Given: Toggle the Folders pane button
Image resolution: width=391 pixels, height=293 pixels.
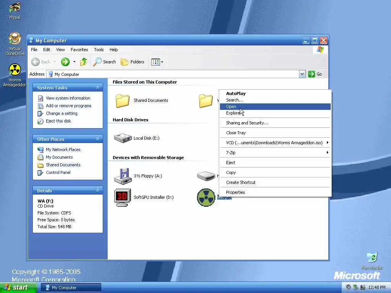Looking at the screenshot, I should pos(132,62).
